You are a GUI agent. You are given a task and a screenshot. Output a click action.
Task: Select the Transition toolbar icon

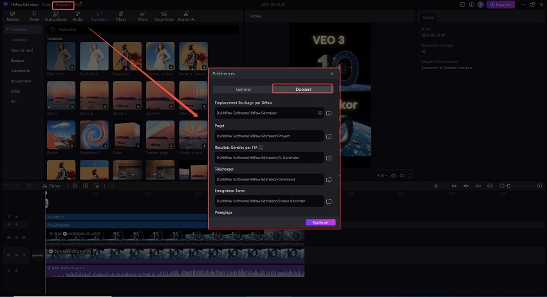coord(99,16)
